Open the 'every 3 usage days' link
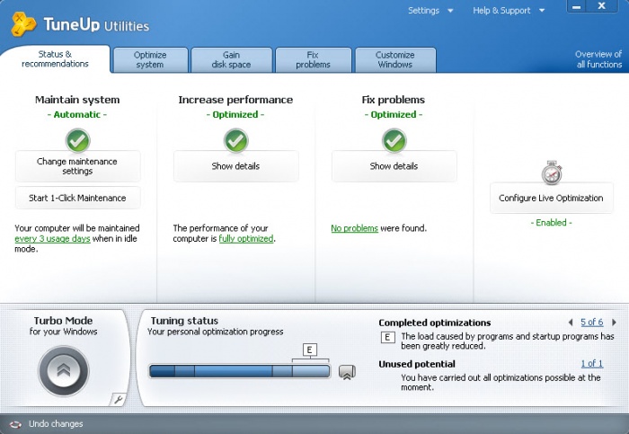 (52, 239)
